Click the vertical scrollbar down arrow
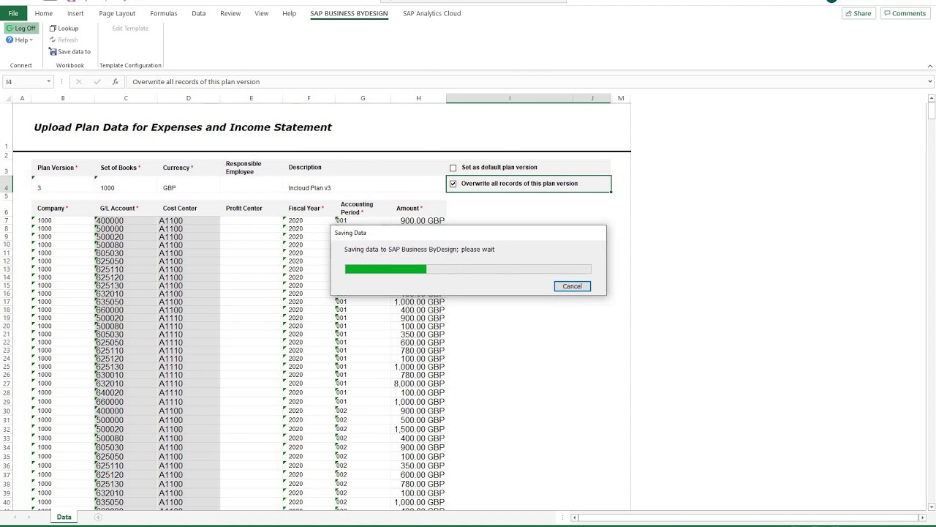Viewport: 936px width, 527px height. pyautogui.click(x=931, y=507)
